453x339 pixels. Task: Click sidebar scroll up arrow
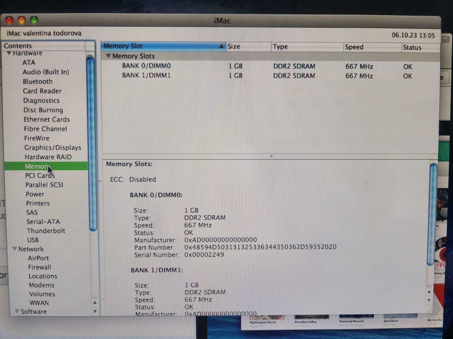[x=95, y=303]
